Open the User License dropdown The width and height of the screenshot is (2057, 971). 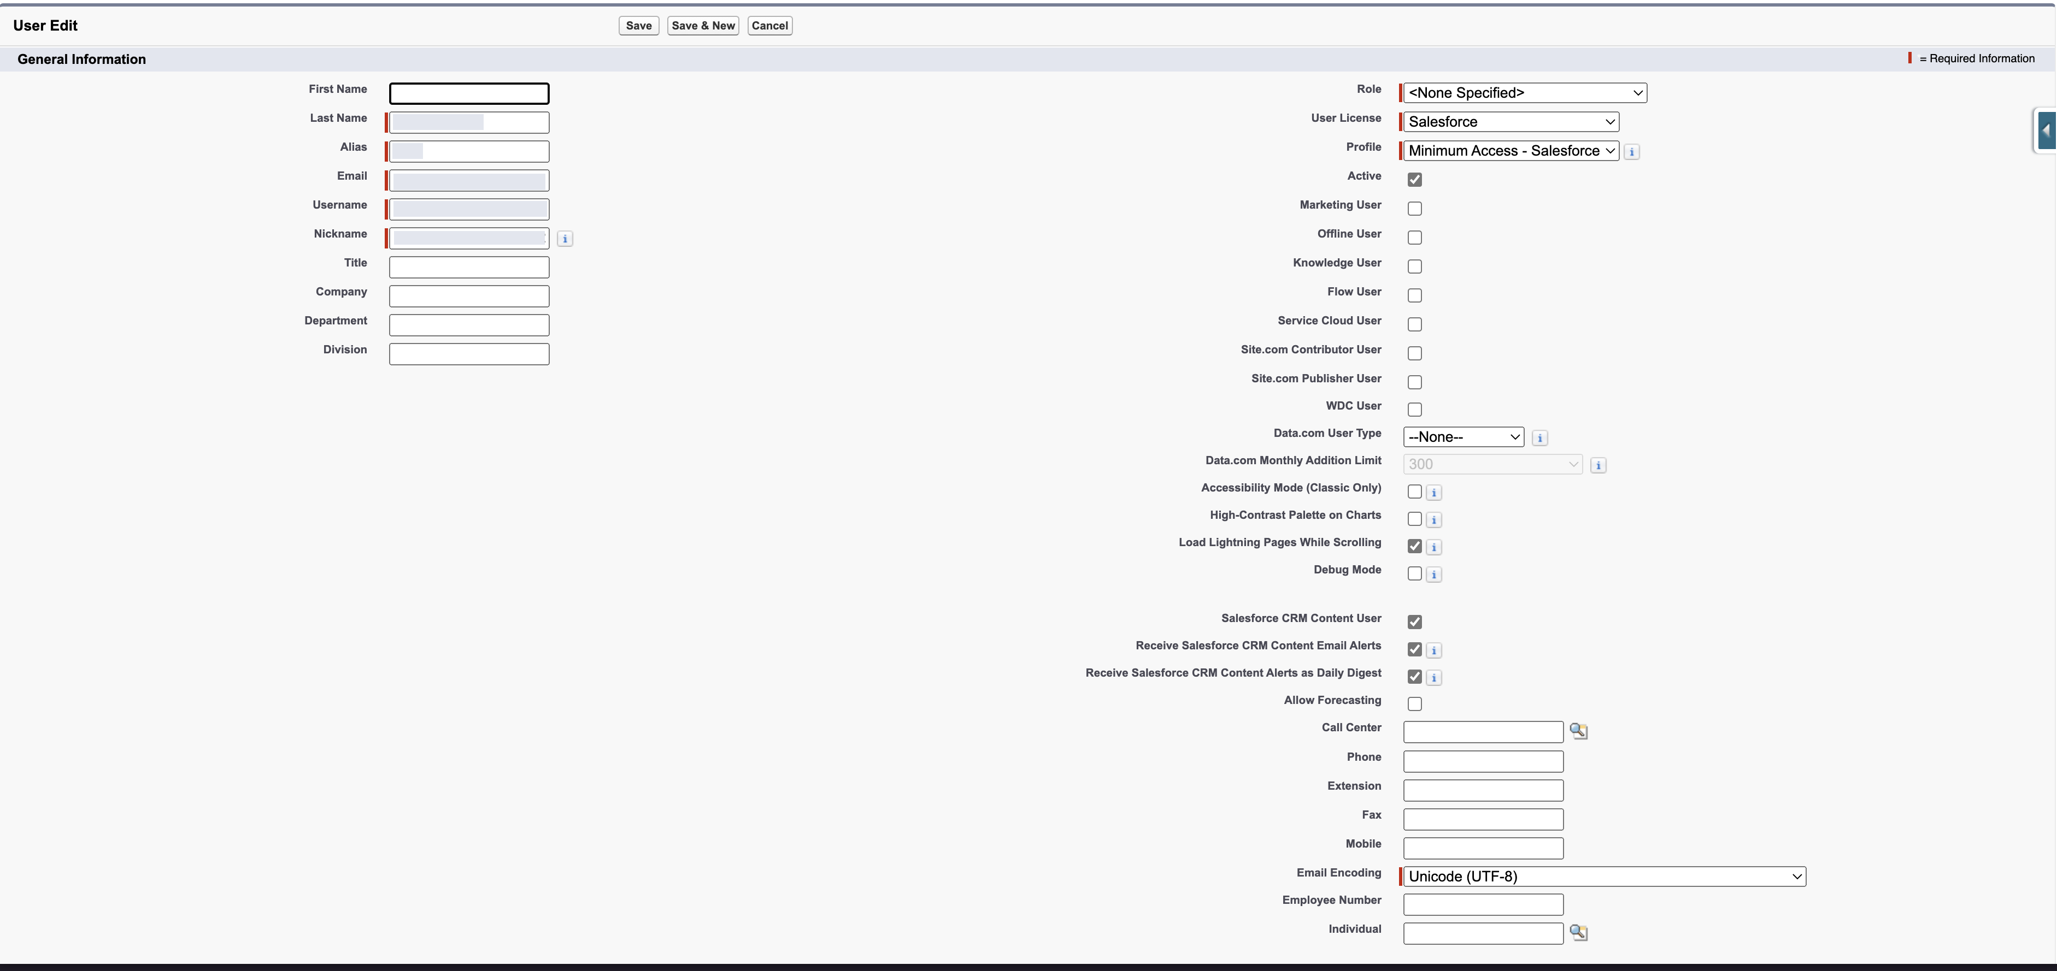[1511, 122]
